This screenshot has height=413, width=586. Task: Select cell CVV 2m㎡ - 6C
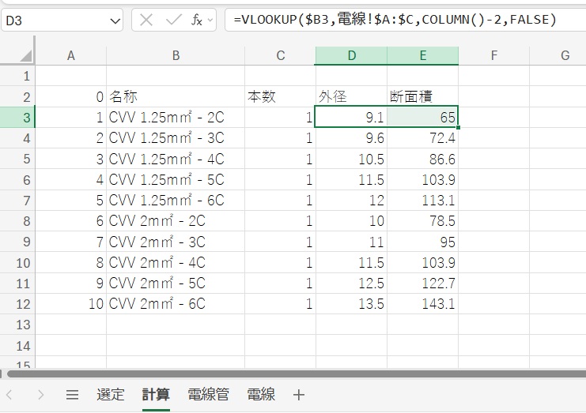click(x=176, y=304)
